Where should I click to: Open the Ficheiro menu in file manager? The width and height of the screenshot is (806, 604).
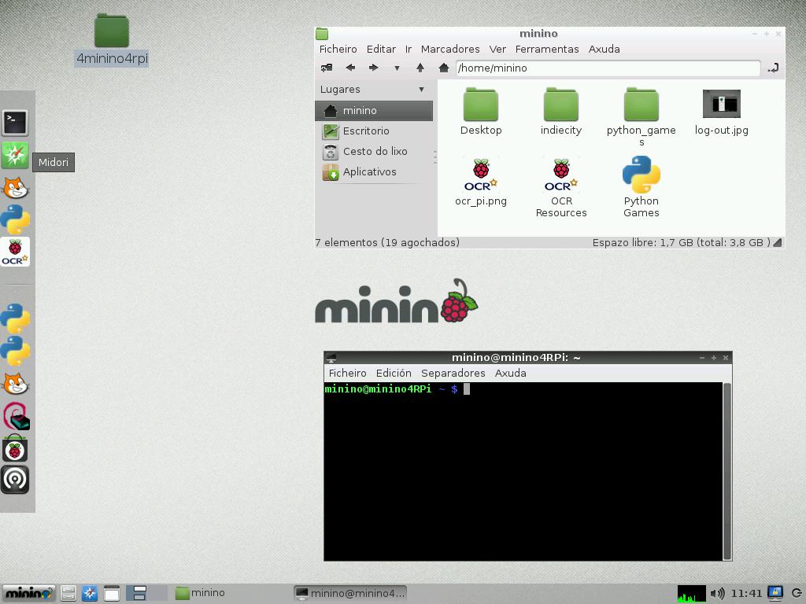tap(338, 50)
